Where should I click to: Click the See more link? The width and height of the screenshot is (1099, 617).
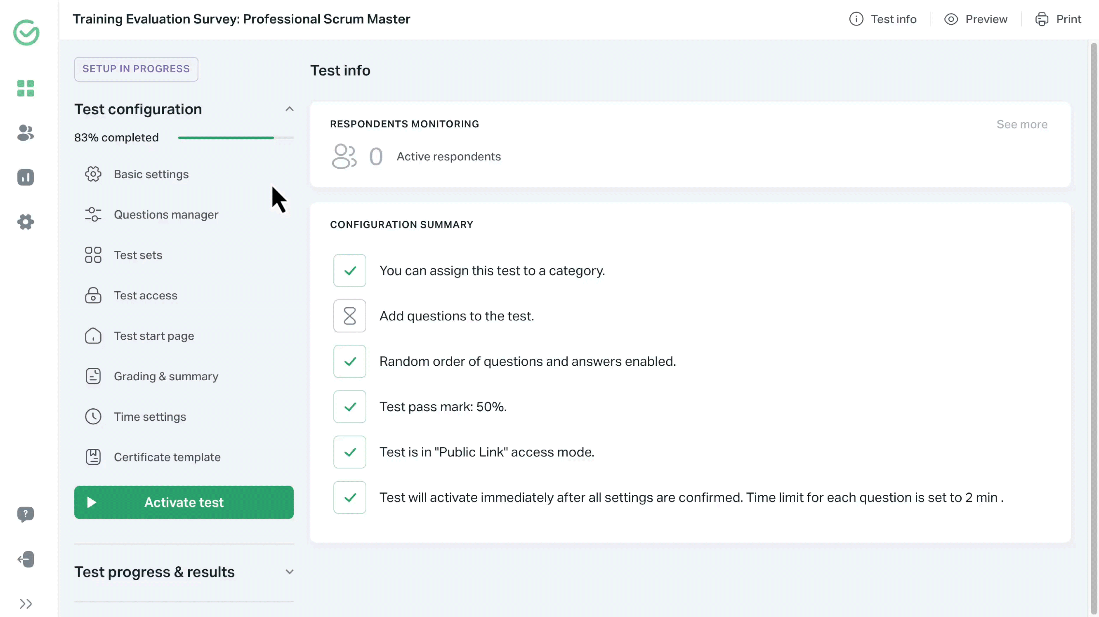[1021, 124]
